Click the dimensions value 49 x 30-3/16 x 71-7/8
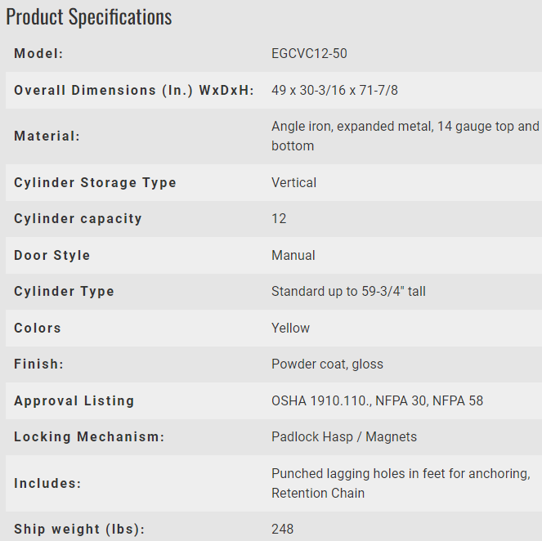This screenshot has width=542, height=541. [334, 90]
